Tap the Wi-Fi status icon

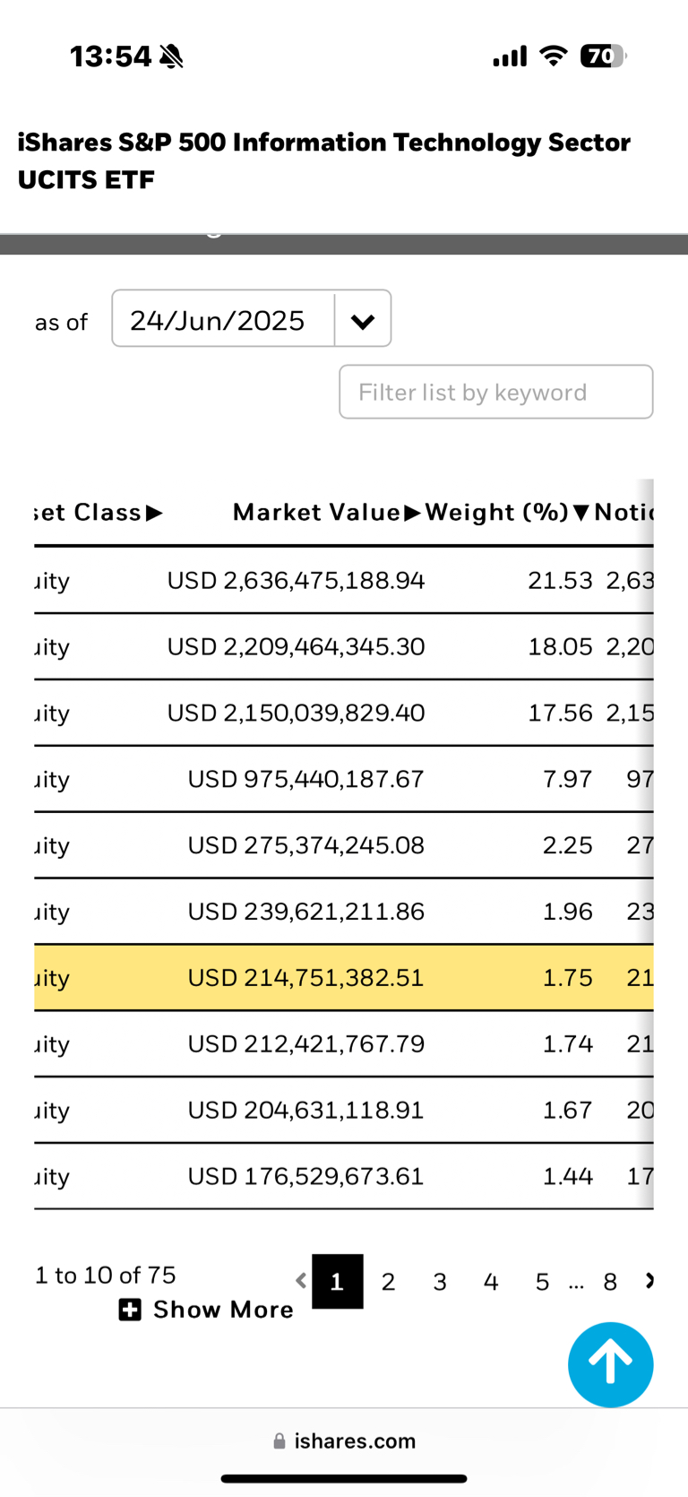(x=554, y=56)
